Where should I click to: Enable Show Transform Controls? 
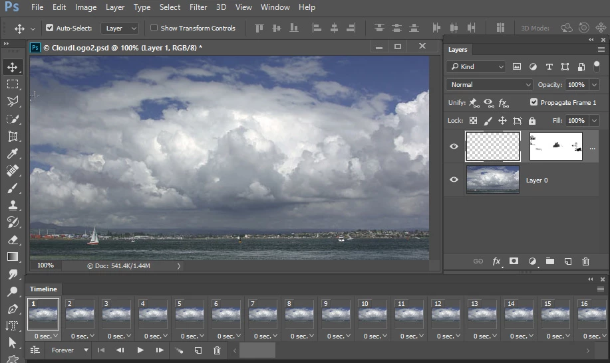(x=154, y=29)
